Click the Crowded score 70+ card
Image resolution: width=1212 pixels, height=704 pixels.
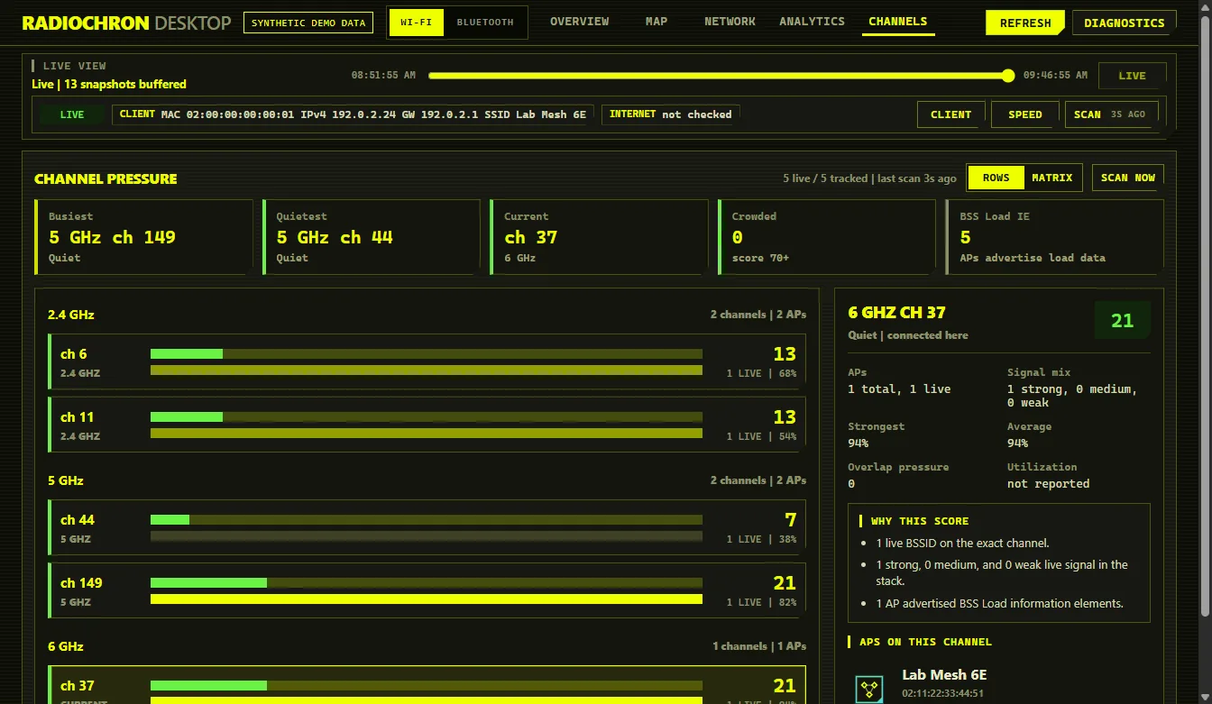click(827, 237)
